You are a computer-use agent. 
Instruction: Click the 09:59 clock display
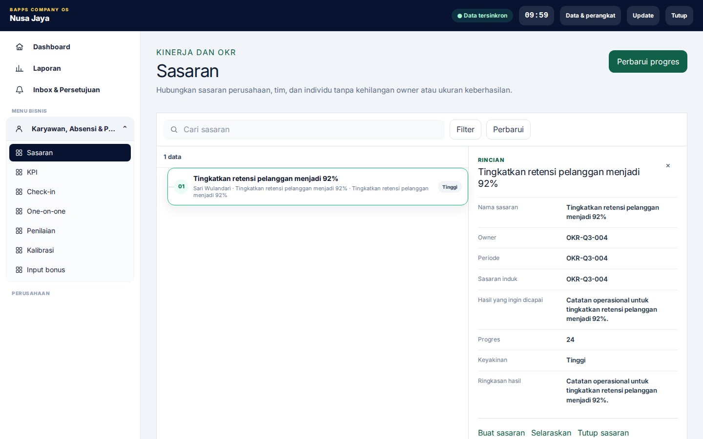pos(537,16)
